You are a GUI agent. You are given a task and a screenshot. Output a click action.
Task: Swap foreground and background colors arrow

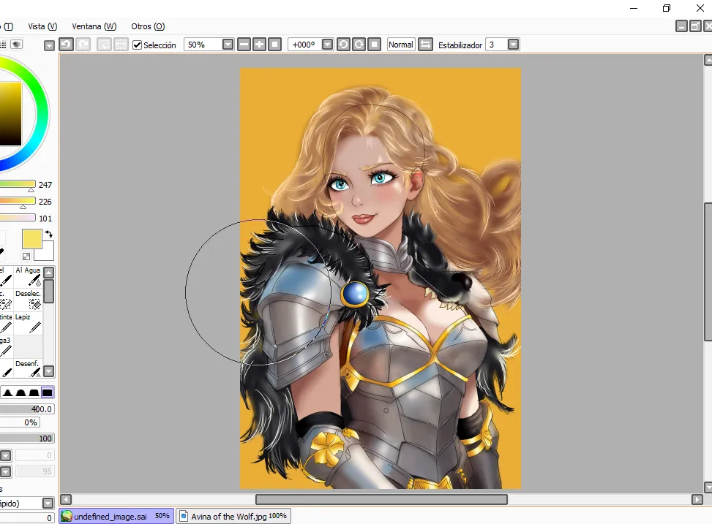point(49,234)
